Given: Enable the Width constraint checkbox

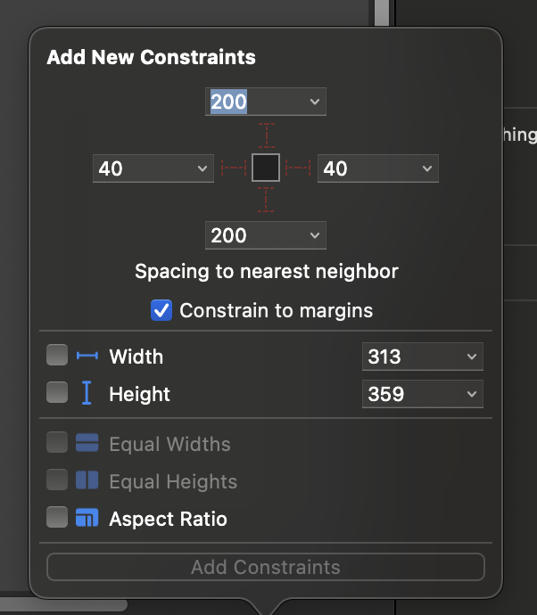Looking at the screenshot, I should (x=57, y=357).
